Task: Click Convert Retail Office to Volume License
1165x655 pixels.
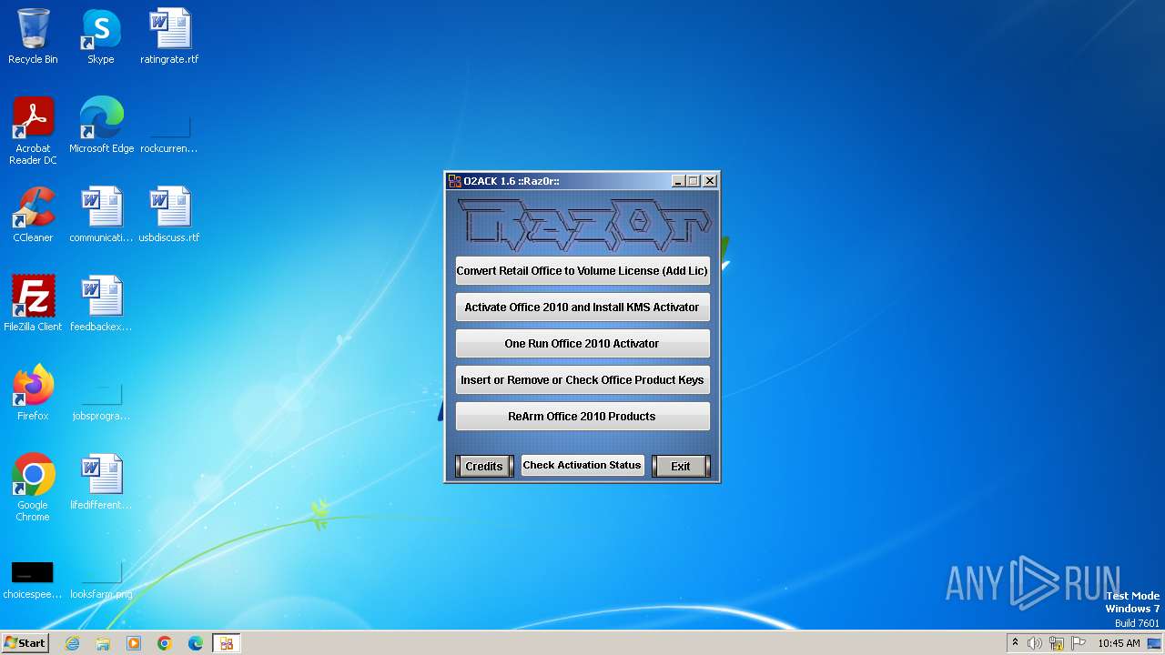Action: click(x=582, y=270)
